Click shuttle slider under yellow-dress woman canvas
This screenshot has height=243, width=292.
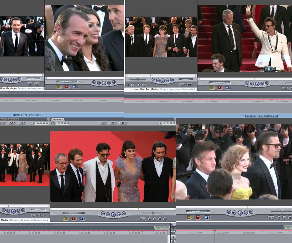(282, 211)
